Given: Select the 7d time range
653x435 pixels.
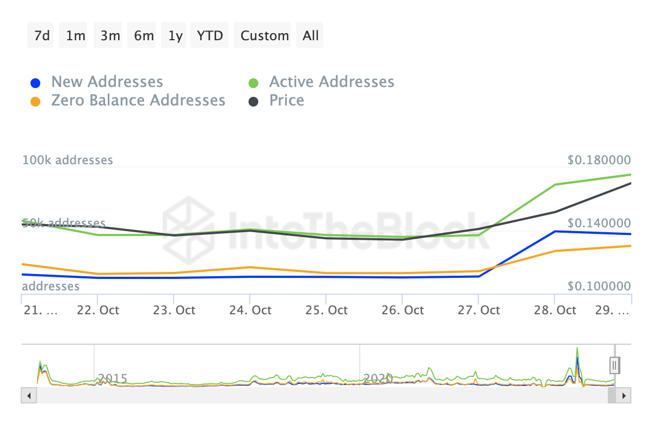Looking at the screenshot, I should tap(41, 35).
